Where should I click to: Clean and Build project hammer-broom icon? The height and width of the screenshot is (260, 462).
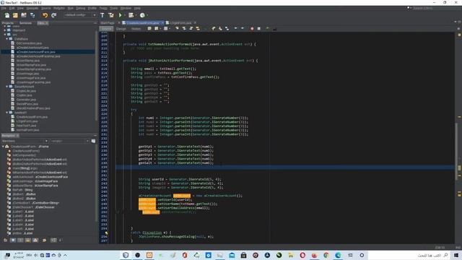click(x=110, y=15)
